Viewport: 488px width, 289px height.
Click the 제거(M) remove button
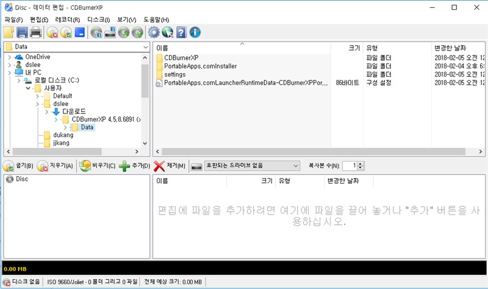point(170,166)
